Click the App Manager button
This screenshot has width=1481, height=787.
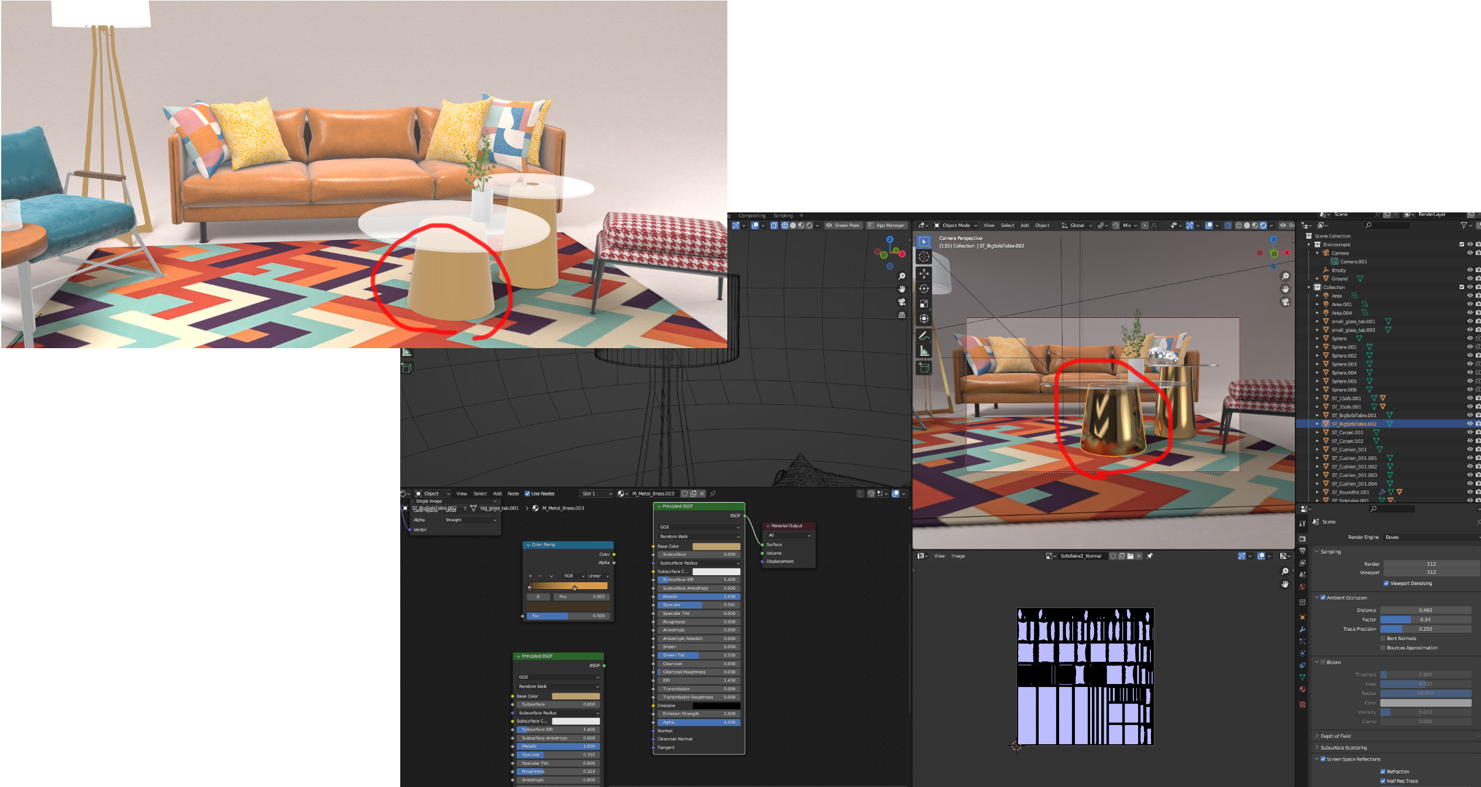coord(886,225)
